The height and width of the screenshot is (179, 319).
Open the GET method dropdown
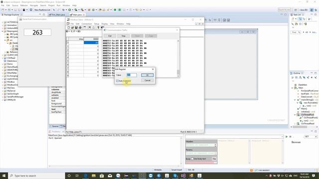point(311,137)
